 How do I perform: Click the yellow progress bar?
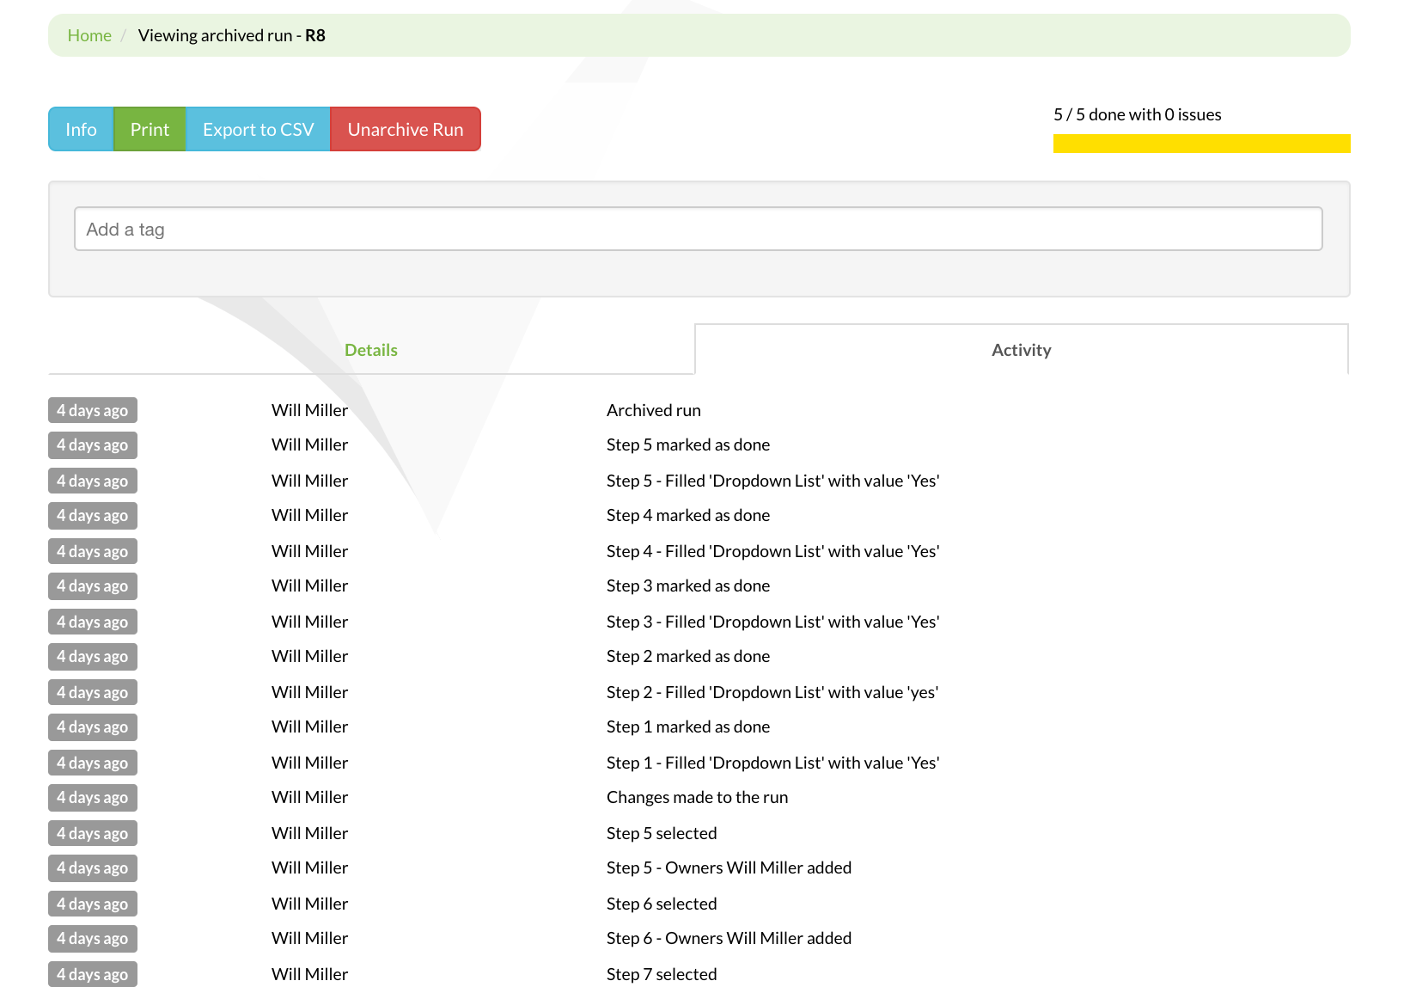tap(1201, 143)
